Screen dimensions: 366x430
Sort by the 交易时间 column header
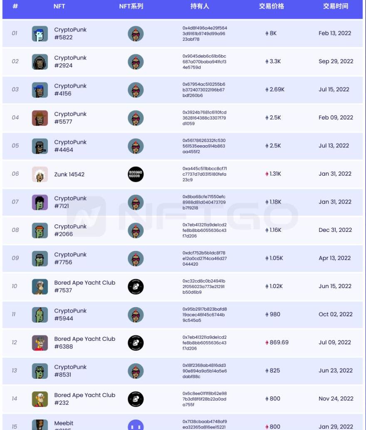[x=335, y=6]
